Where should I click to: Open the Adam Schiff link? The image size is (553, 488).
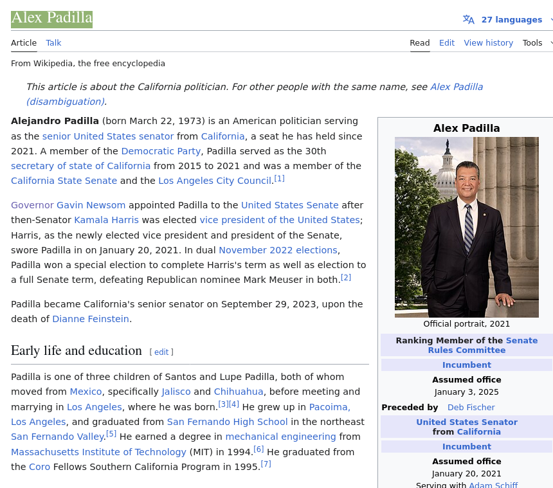click(493, 485)
